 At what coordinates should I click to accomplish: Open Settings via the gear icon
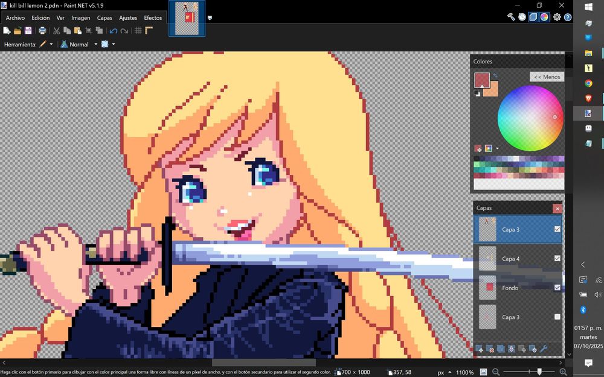[557, 17]
